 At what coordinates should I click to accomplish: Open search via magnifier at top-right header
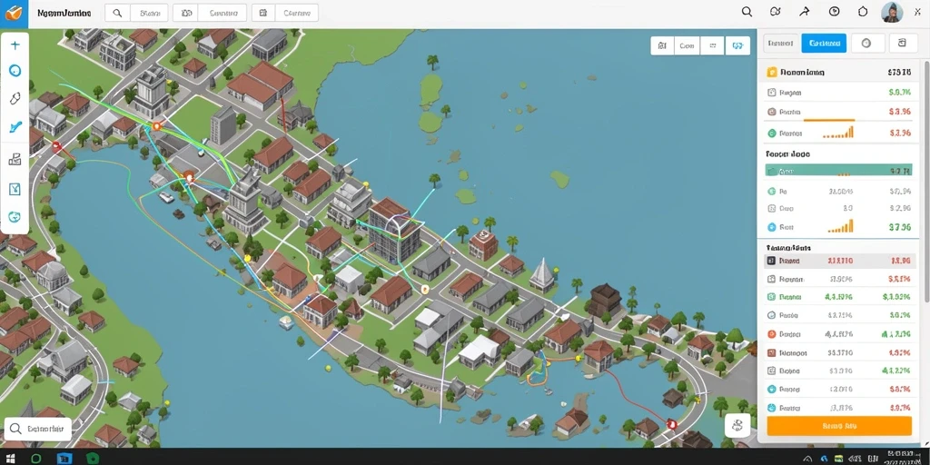pyautogui.click(x=747, y=12)
